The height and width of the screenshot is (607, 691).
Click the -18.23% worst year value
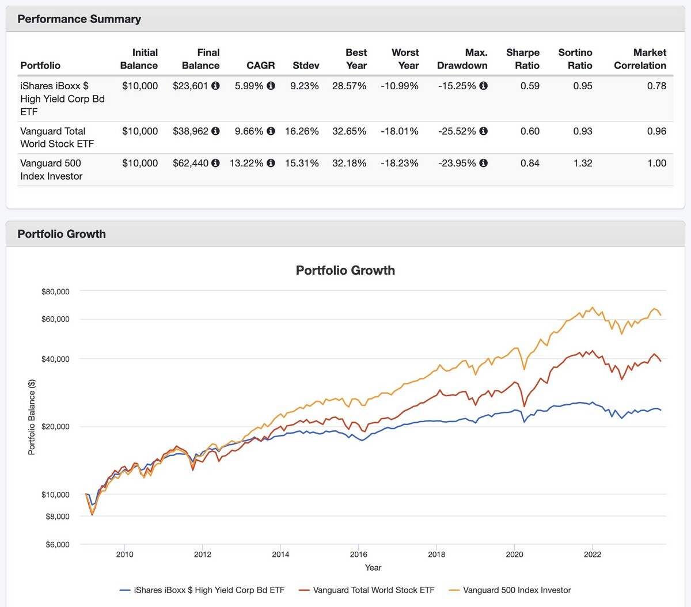400,163
